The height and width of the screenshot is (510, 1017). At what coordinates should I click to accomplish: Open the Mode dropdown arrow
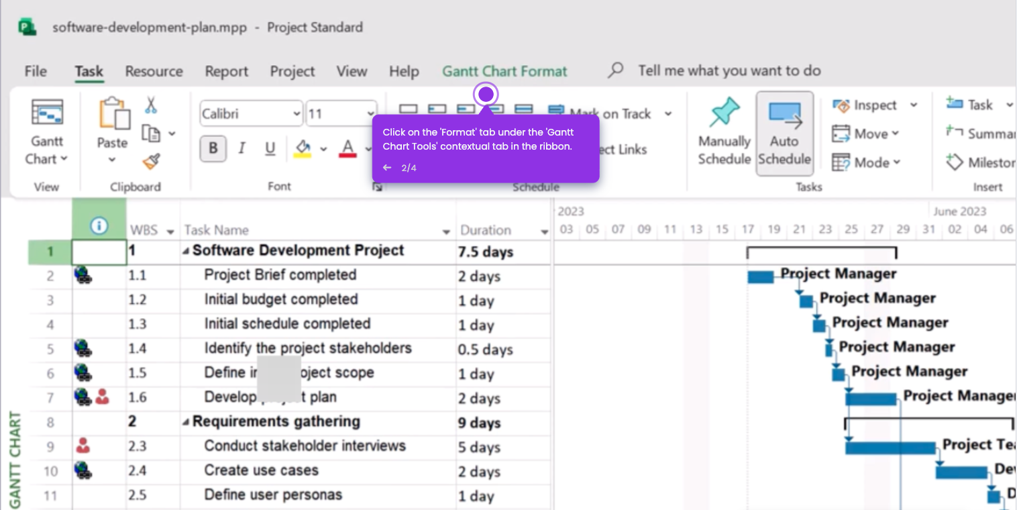click(897, 162)
